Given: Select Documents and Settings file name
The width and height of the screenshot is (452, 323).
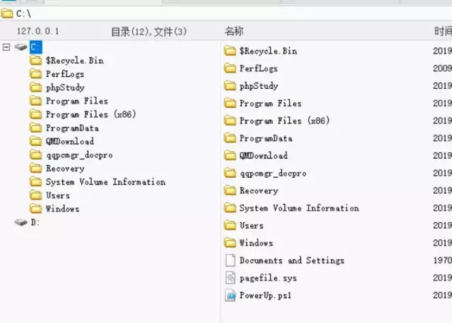Looking at the screenshot, I should (x=292, y=260).
